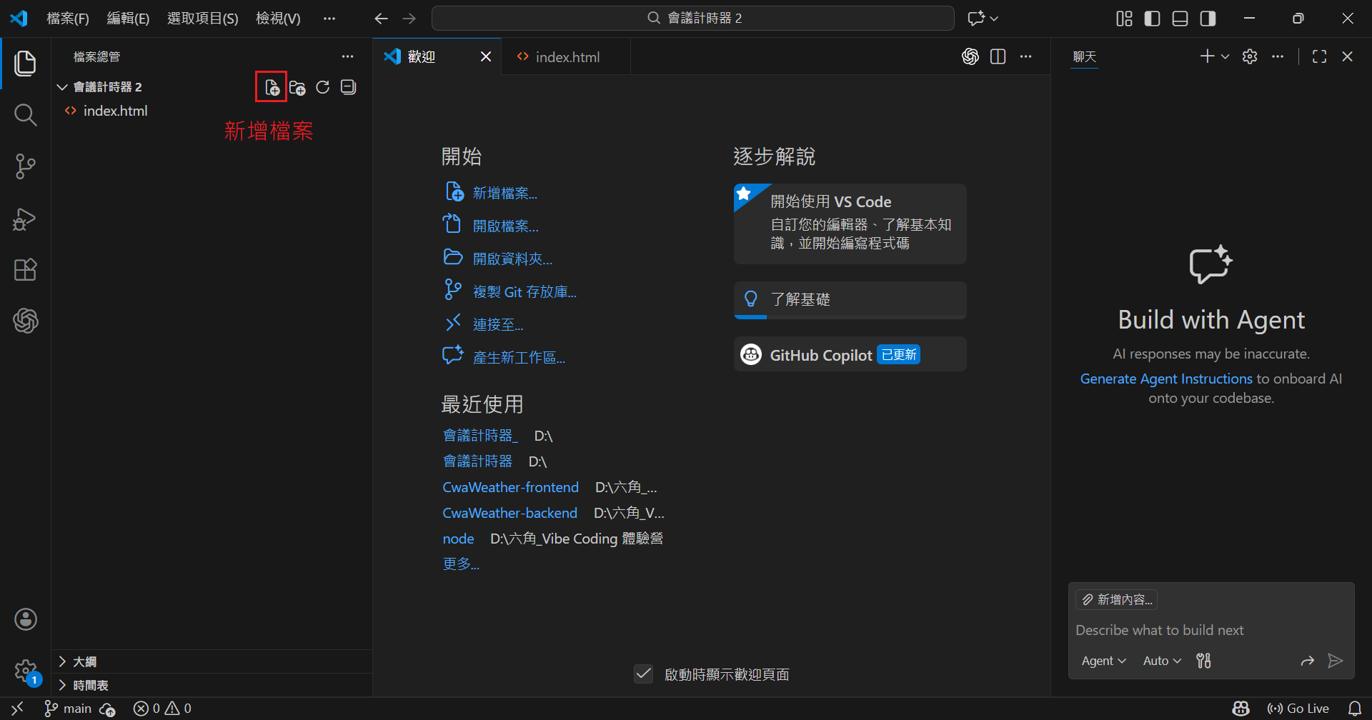Open the Extensions view
1372x720 pixels.
(x=25, y=270)
